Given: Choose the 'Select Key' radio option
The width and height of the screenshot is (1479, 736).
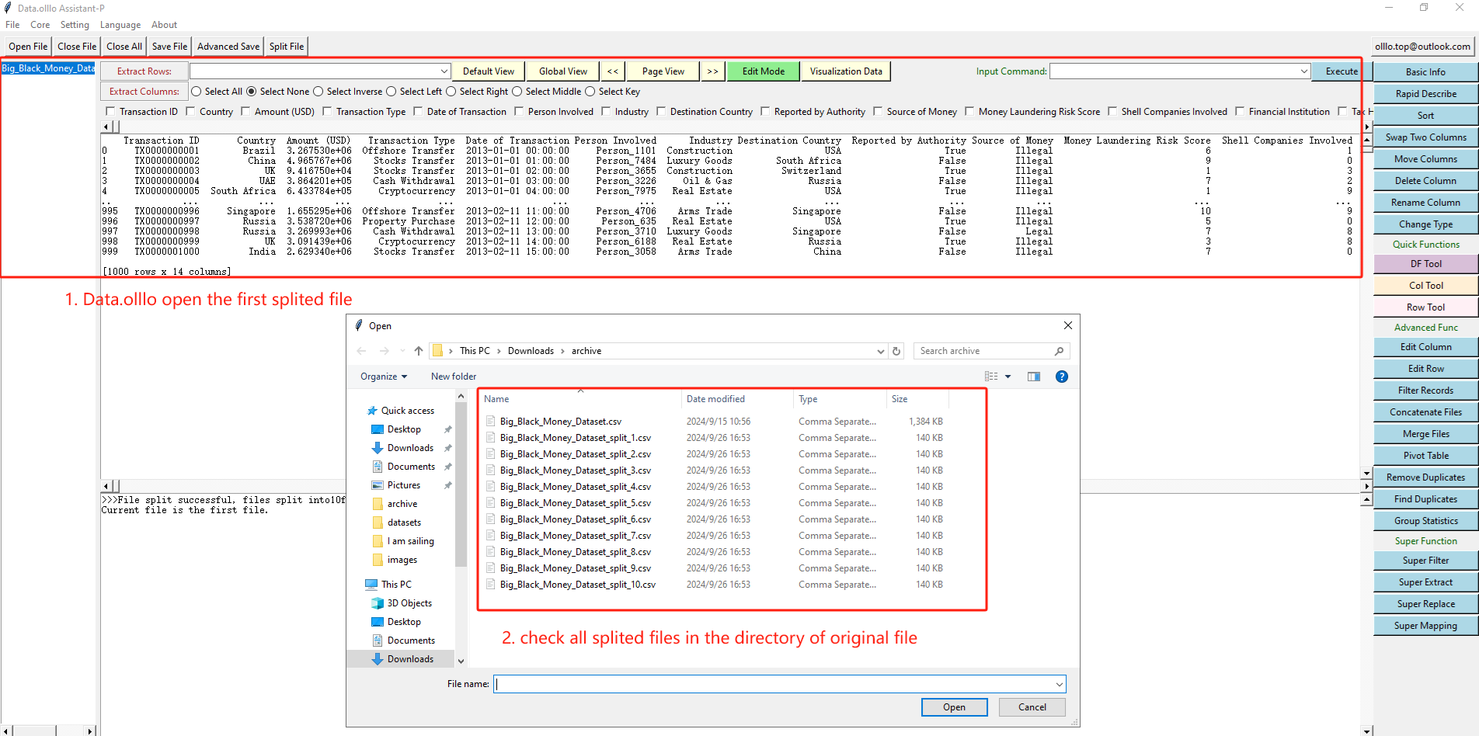Looking at the screenshot, I should pyautogui.click(x=590, y=92).
